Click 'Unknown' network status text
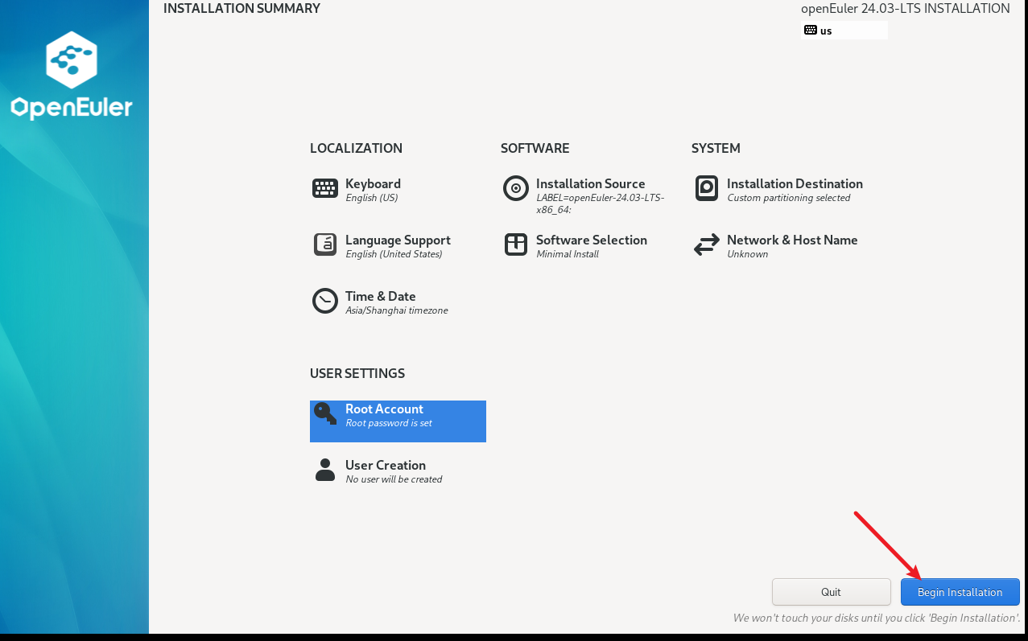Image resolution: width=1028 pixels, height=641 pixels. pos(747,254)
